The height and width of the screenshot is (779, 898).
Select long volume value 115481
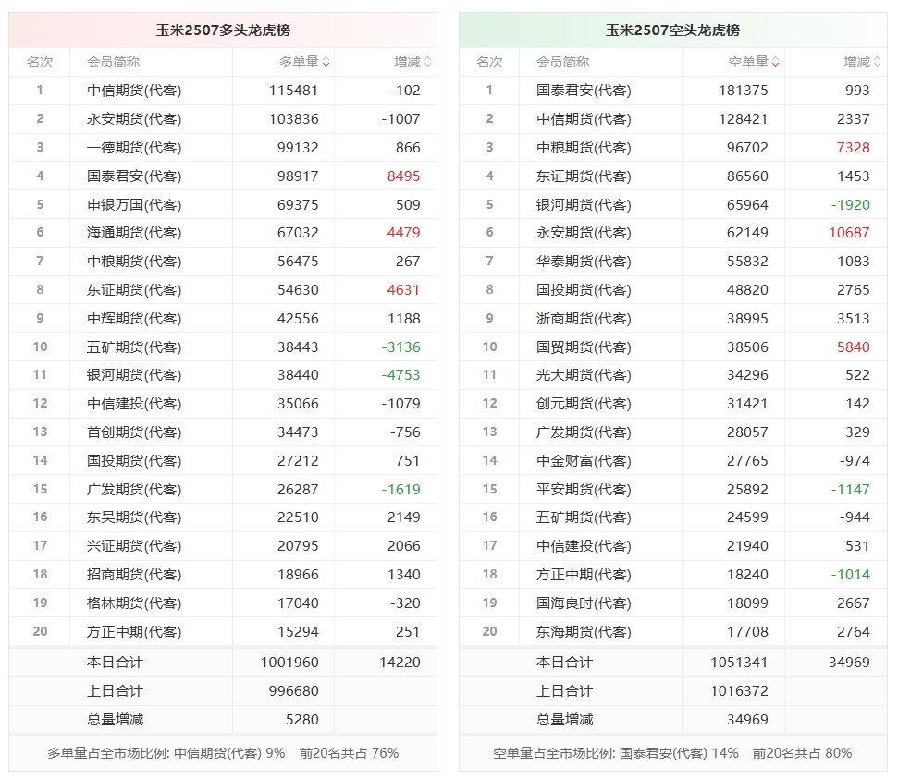[294, 91]
